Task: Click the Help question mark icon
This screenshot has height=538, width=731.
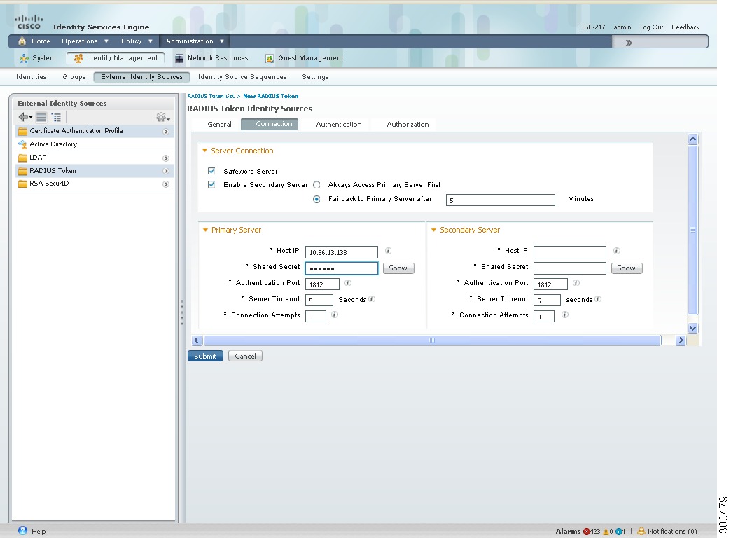Action: point(22,530)
